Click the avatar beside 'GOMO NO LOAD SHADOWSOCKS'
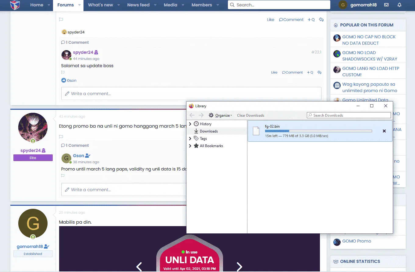This screenshot has width=415, height=272. [337, 54]
